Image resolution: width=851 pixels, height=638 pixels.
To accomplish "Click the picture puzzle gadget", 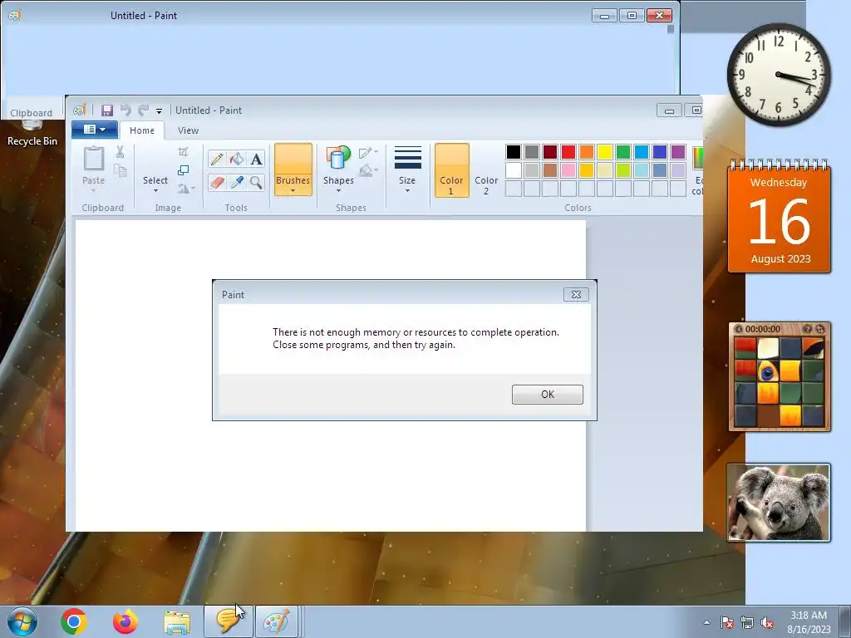I will click(x=780, y=377).
